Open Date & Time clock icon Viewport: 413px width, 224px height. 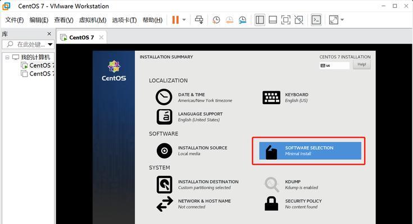click(x=164, y=97)
